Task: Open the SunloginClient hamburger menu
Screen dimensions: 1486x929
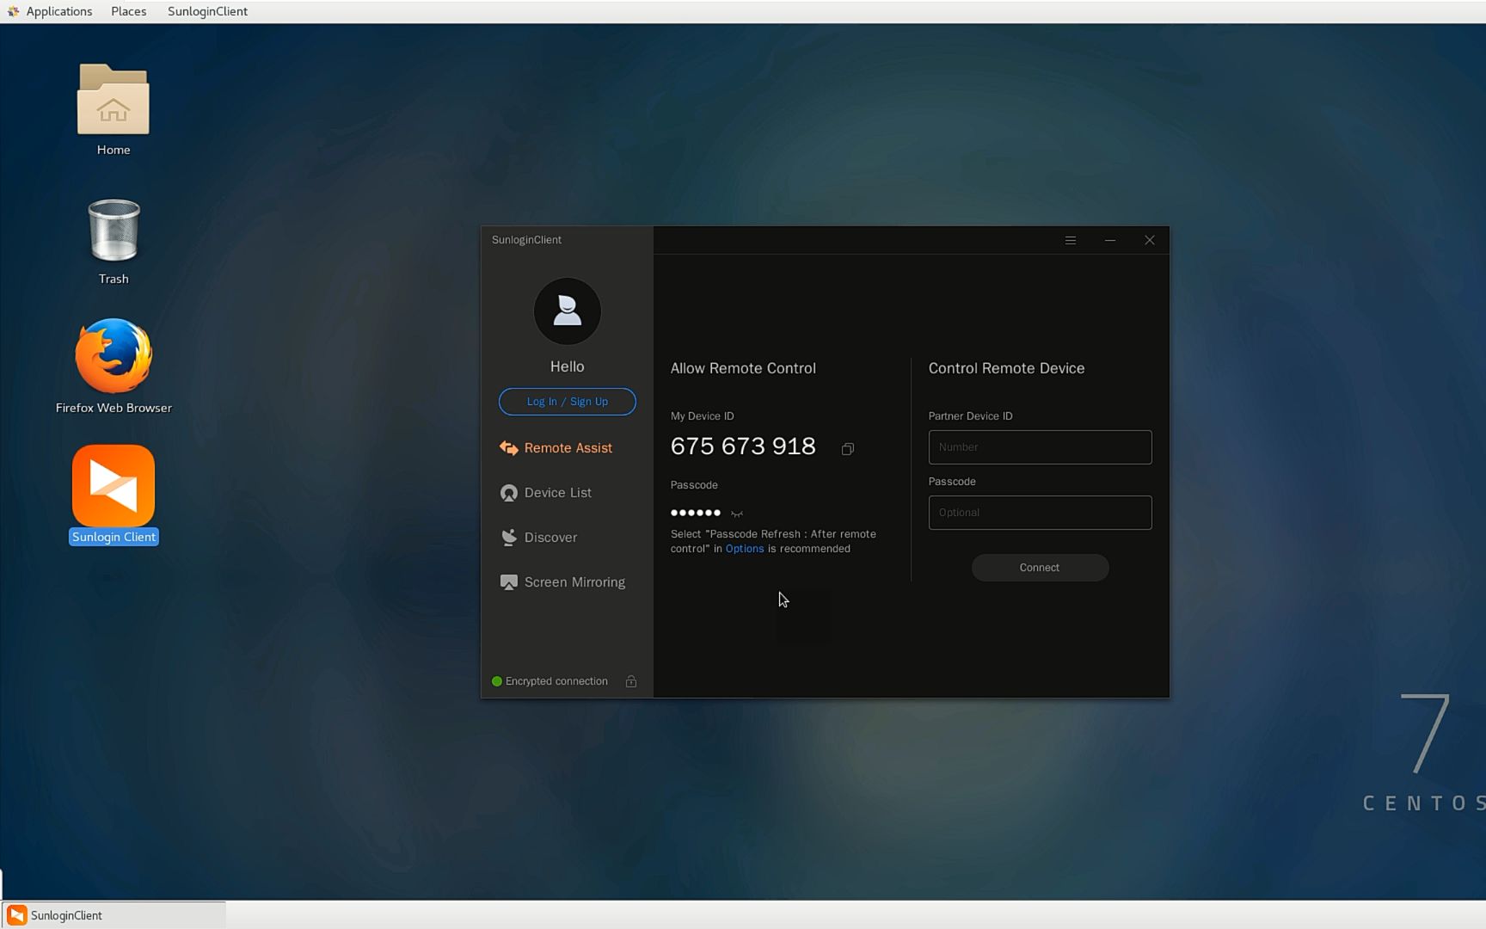Action: coord(1071,240)
